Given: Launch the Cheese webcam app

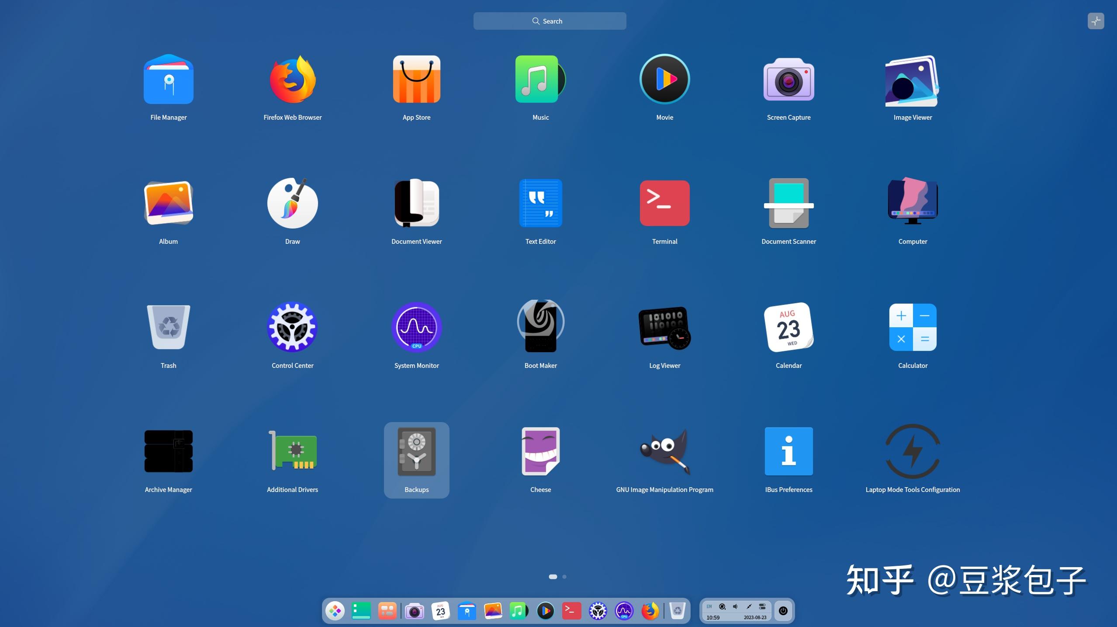Looking at the screenshot, I should [x=540, y=451].
